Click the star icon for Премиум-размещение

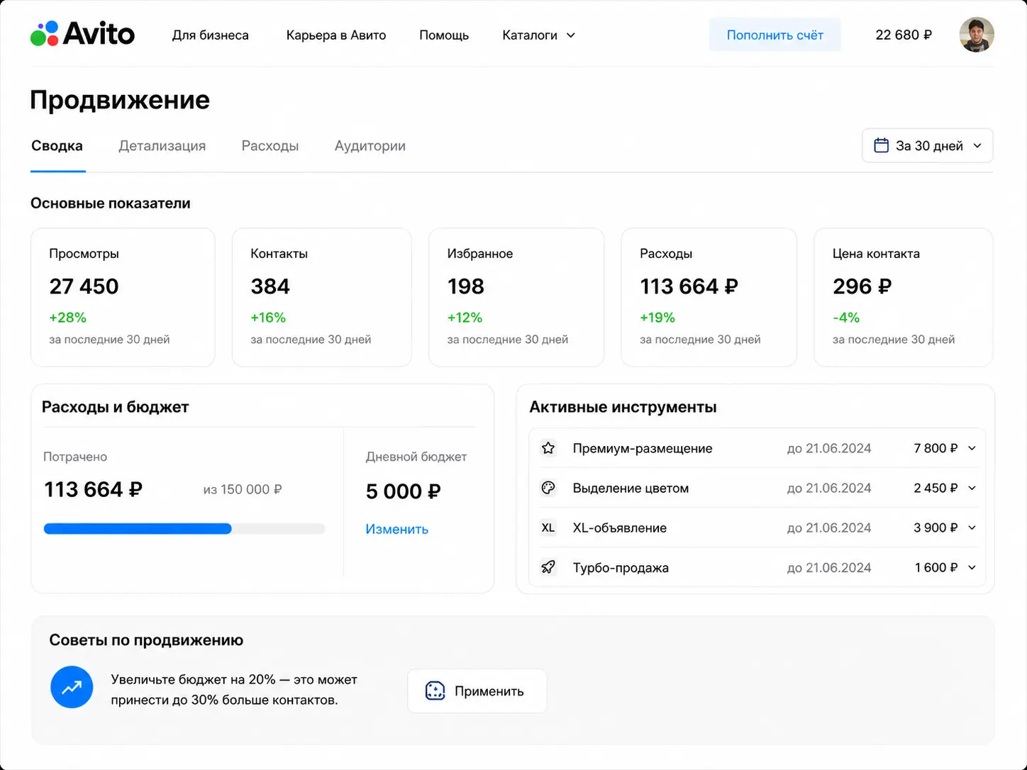[548, 448]
